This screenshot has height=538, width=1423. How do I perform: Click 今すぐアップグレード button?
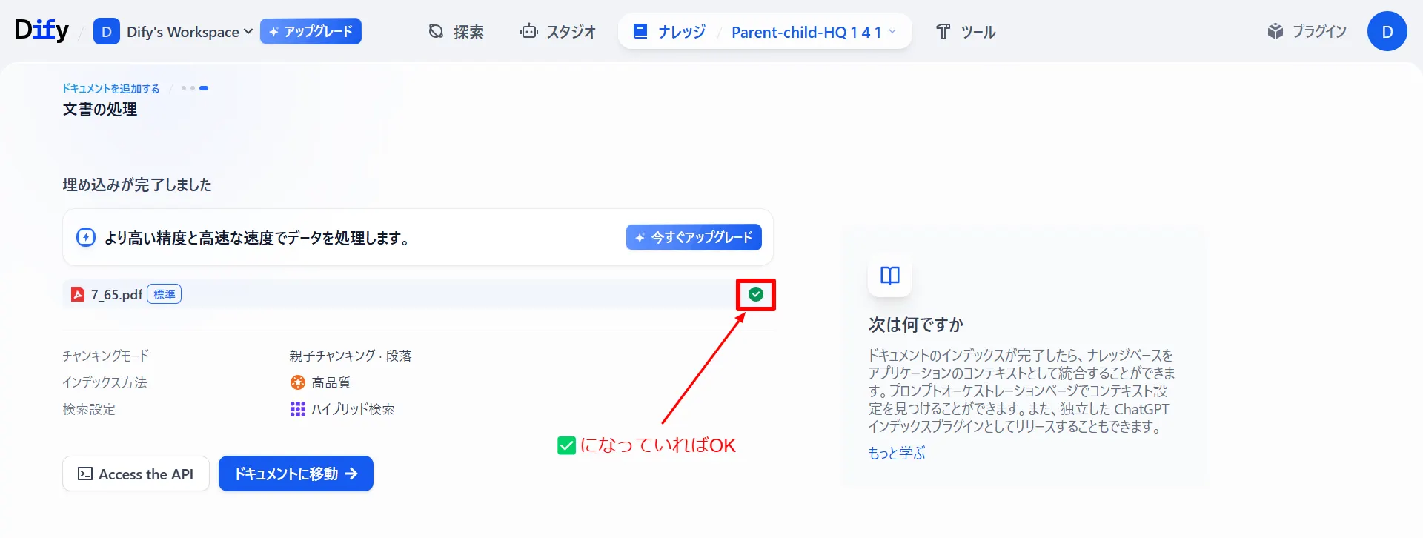tap(694, 237)
